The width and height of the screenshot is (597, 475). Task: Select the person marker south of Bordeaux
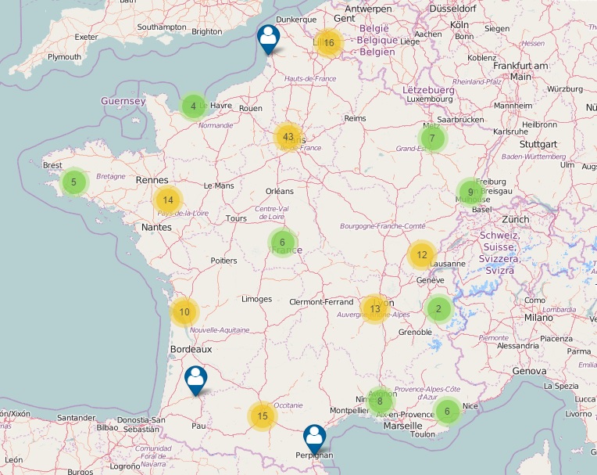195,381
